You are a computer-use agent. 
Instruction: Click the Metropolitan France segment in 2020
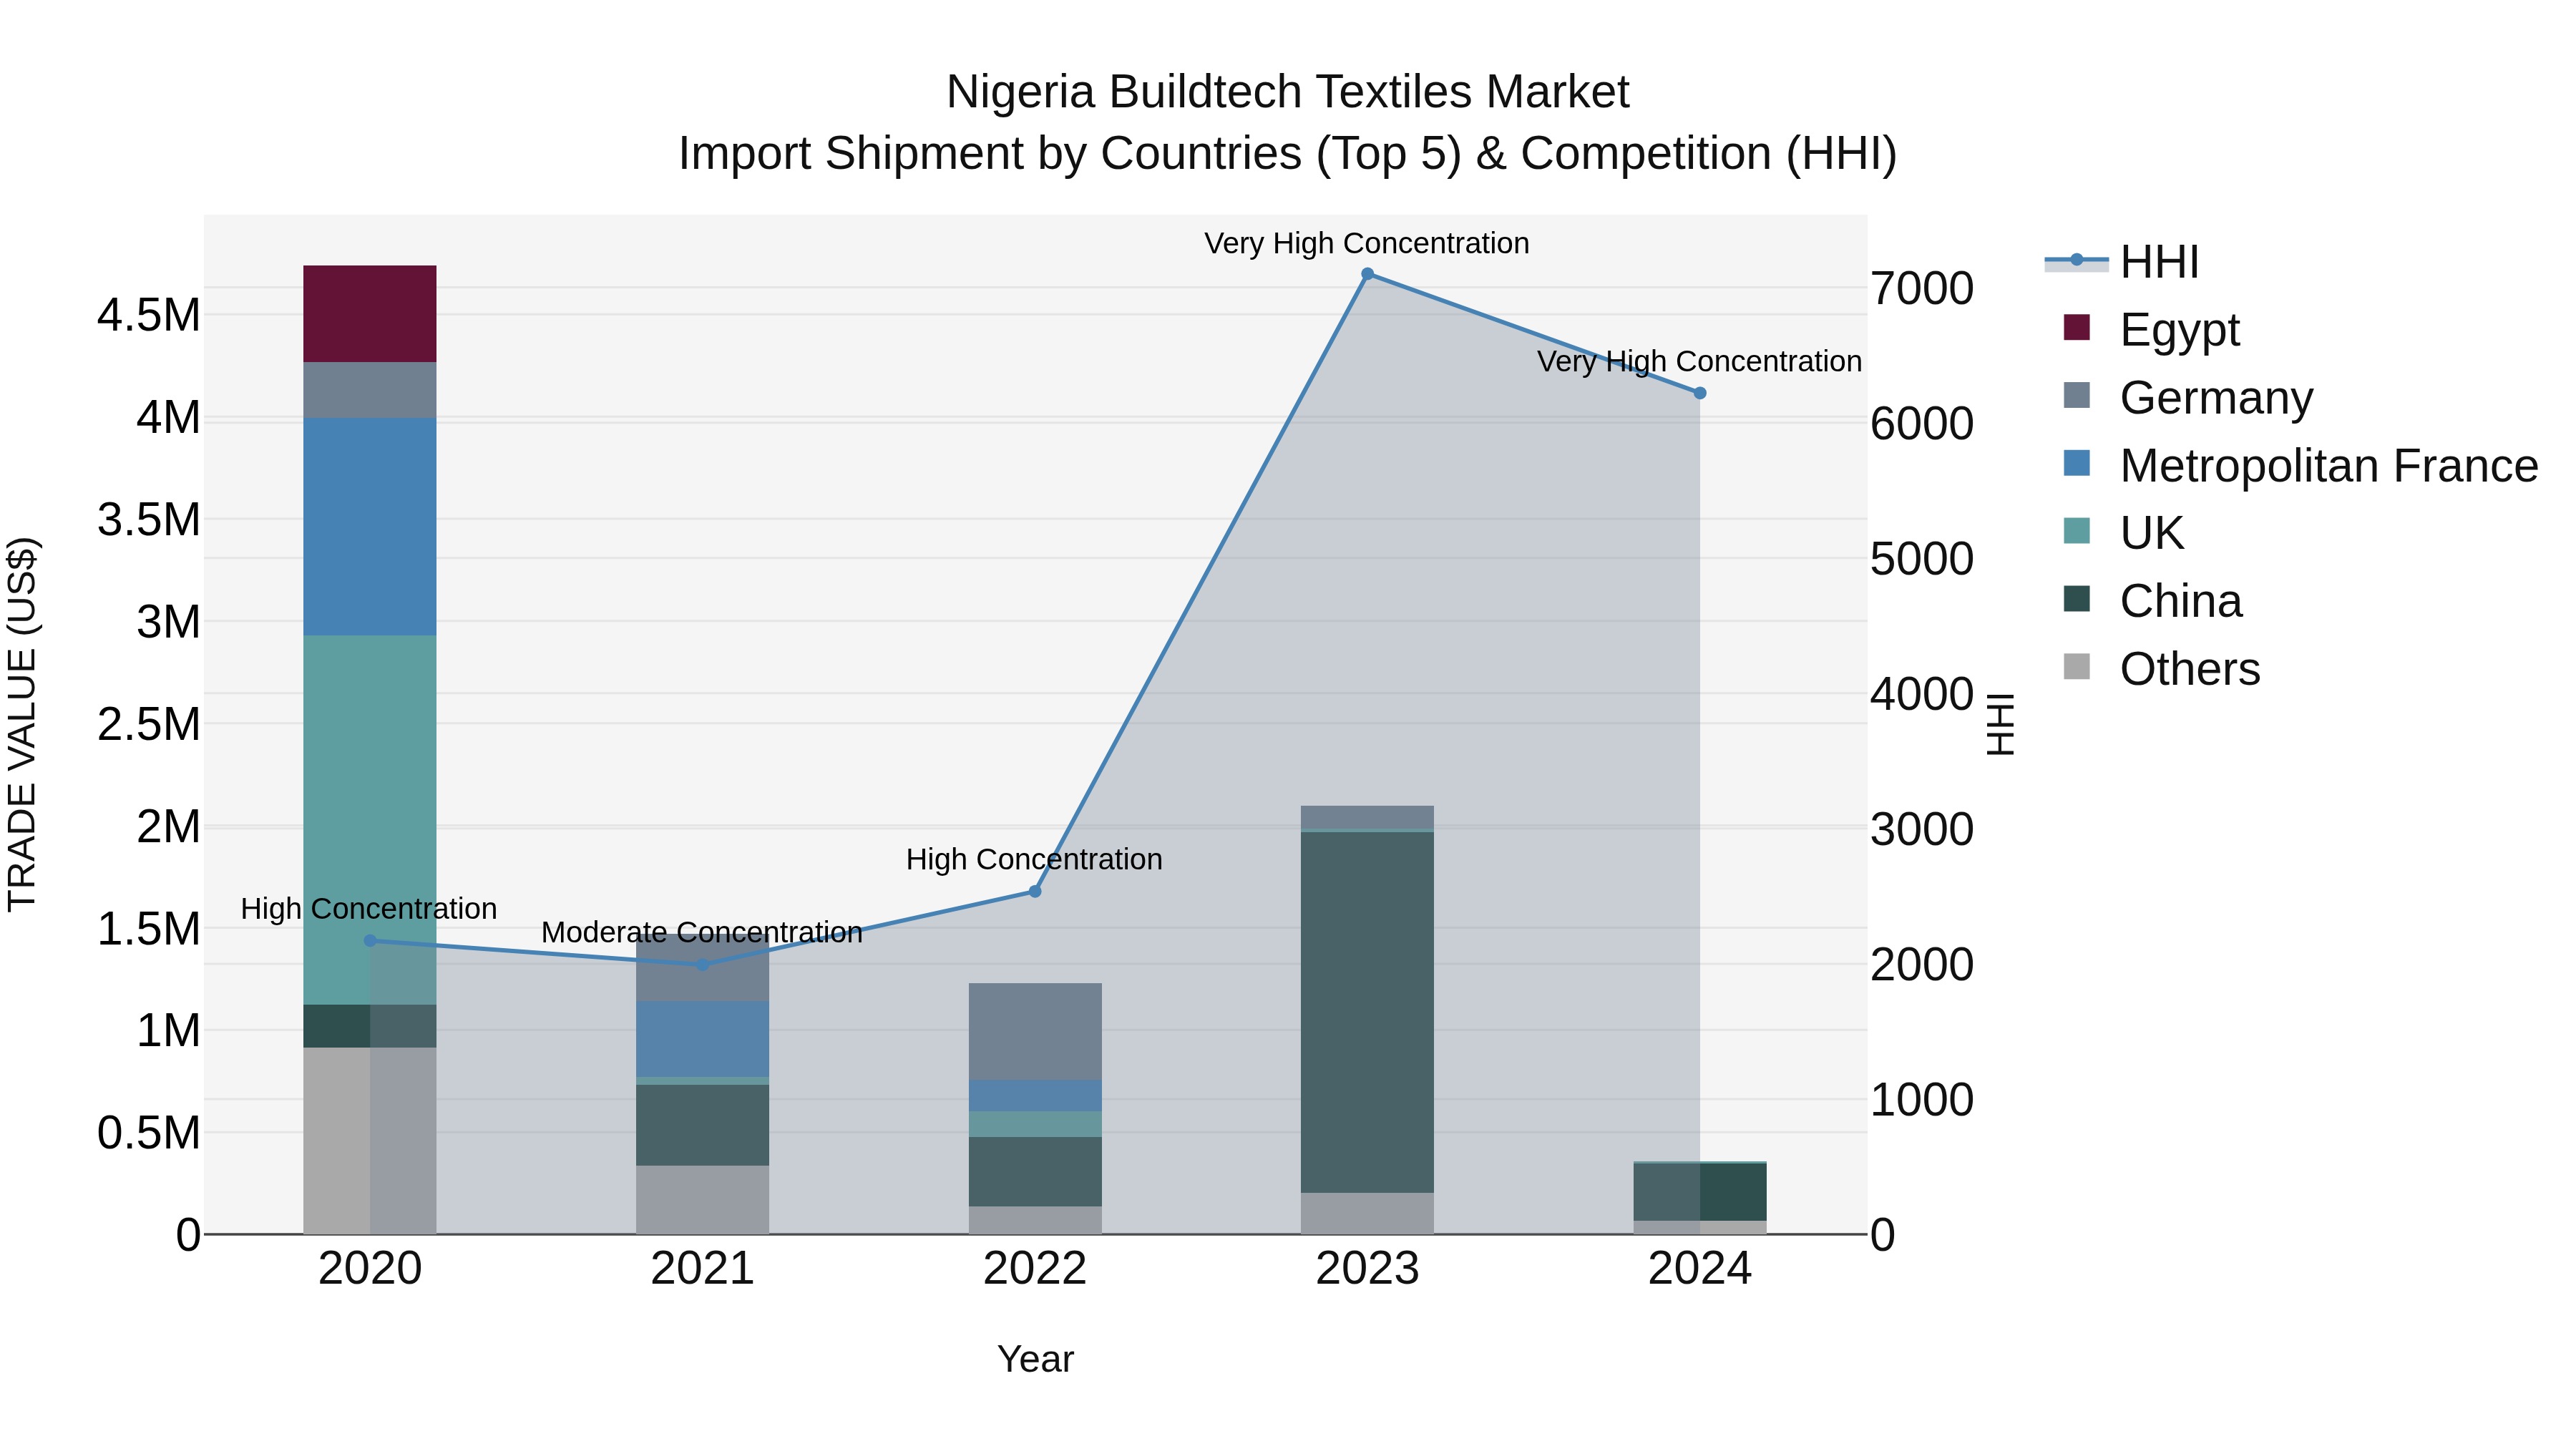370,527
